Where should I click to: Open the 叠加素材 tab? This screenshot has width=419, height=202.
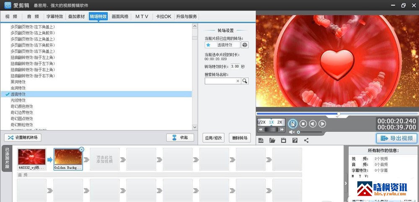pos(76,16)
